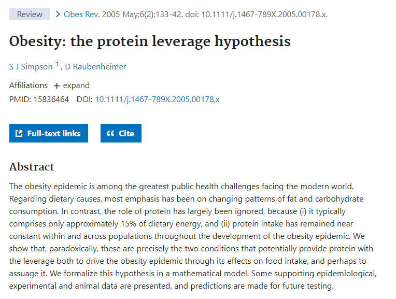Click inside the abstract paragraph text
This screenshot has height=299, width=396.
click(x=192, y=236)
